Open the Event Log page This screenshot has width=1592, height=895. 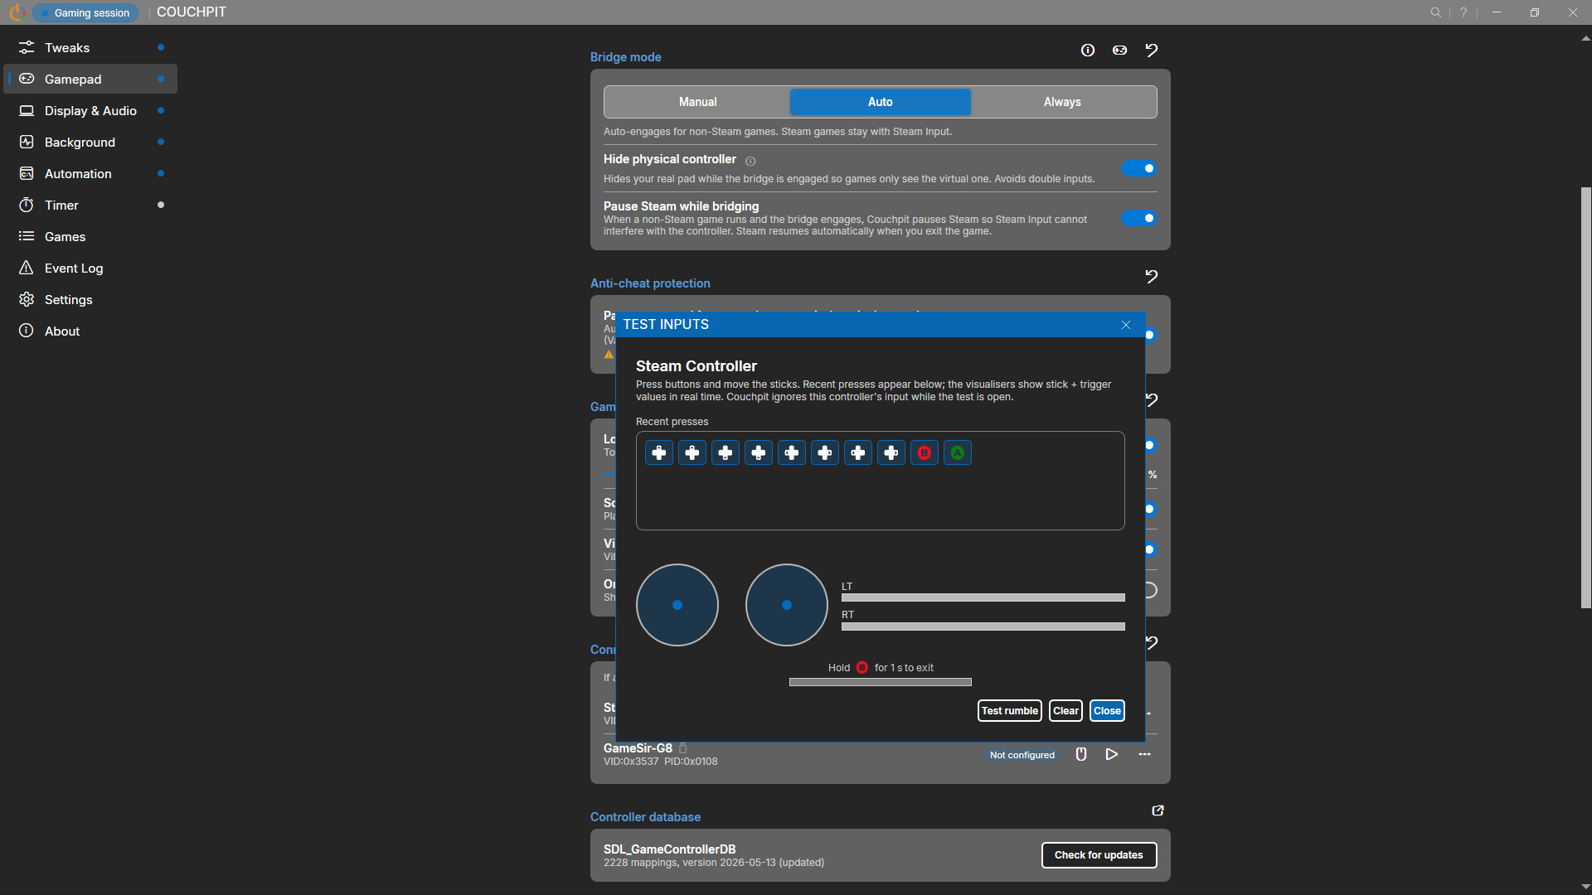90,268
